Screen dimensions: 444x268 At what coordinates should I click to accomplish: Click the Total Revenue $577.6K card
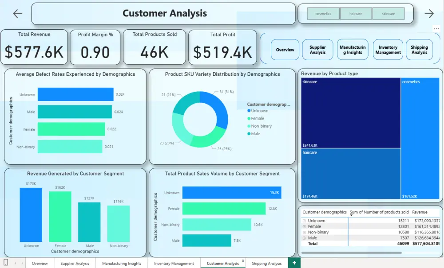point(34,47)
